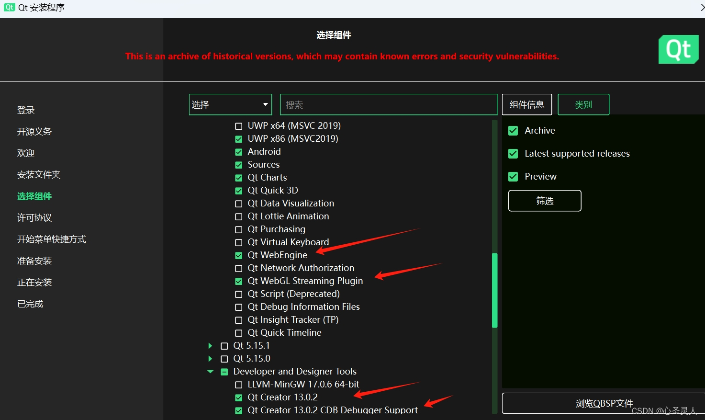Screen dimensions: 705x420
Task: Uncheck the Sources checkbox
Action: coord(239,165)
